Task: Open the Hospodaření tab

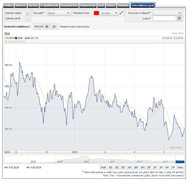Action: 69,5
